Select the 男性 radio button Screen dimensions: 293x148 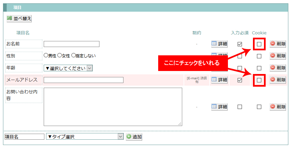[x=46, y=55]
